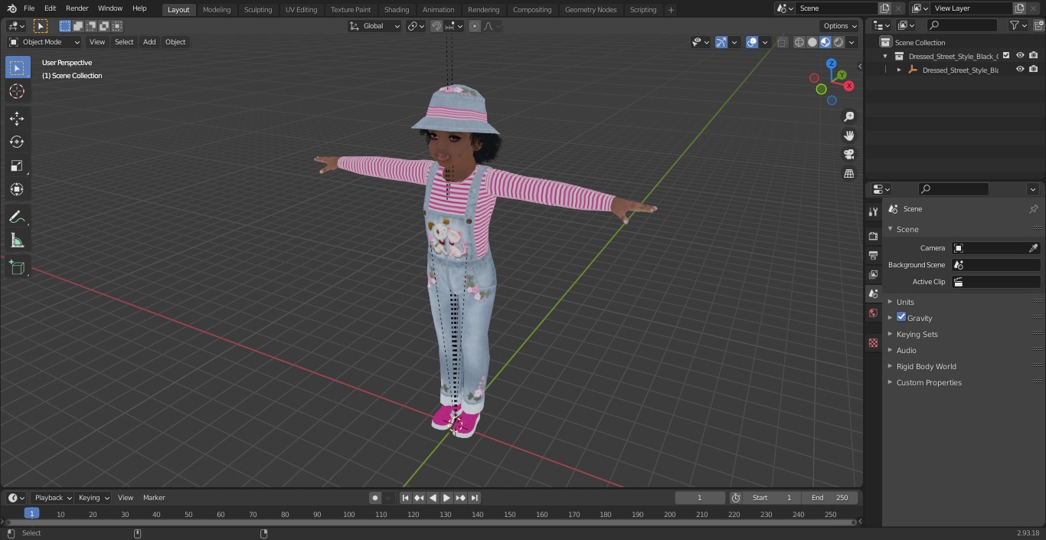
Task: Toggle the camera view icon
Action: 848,155
